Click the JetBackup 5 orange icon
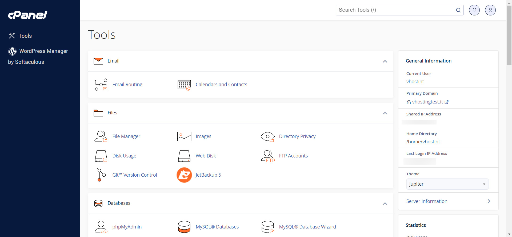Screen dimensions: 512x237 click(x=184, y=175)
